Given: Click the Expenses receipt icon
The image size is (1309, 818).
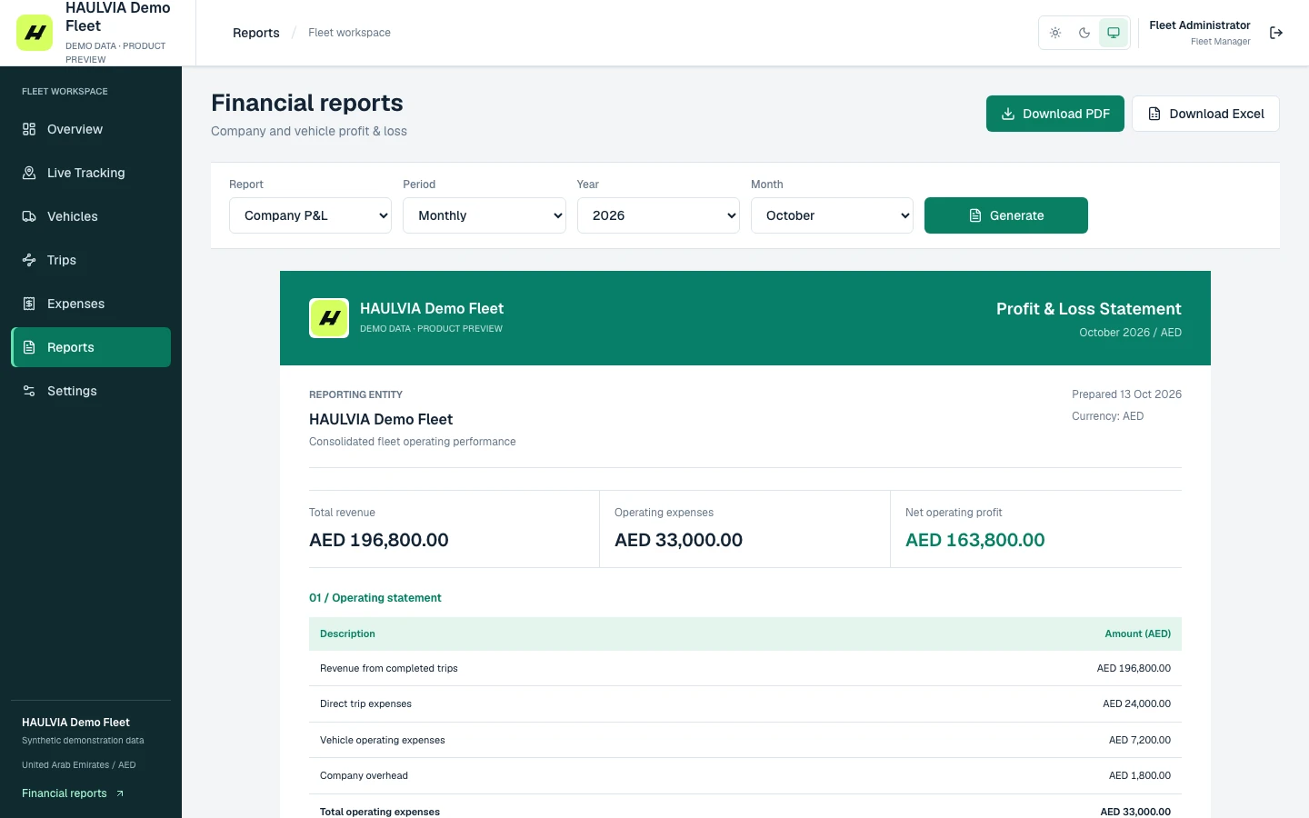Looking at the screenshot, I should [x=29, y=304].
